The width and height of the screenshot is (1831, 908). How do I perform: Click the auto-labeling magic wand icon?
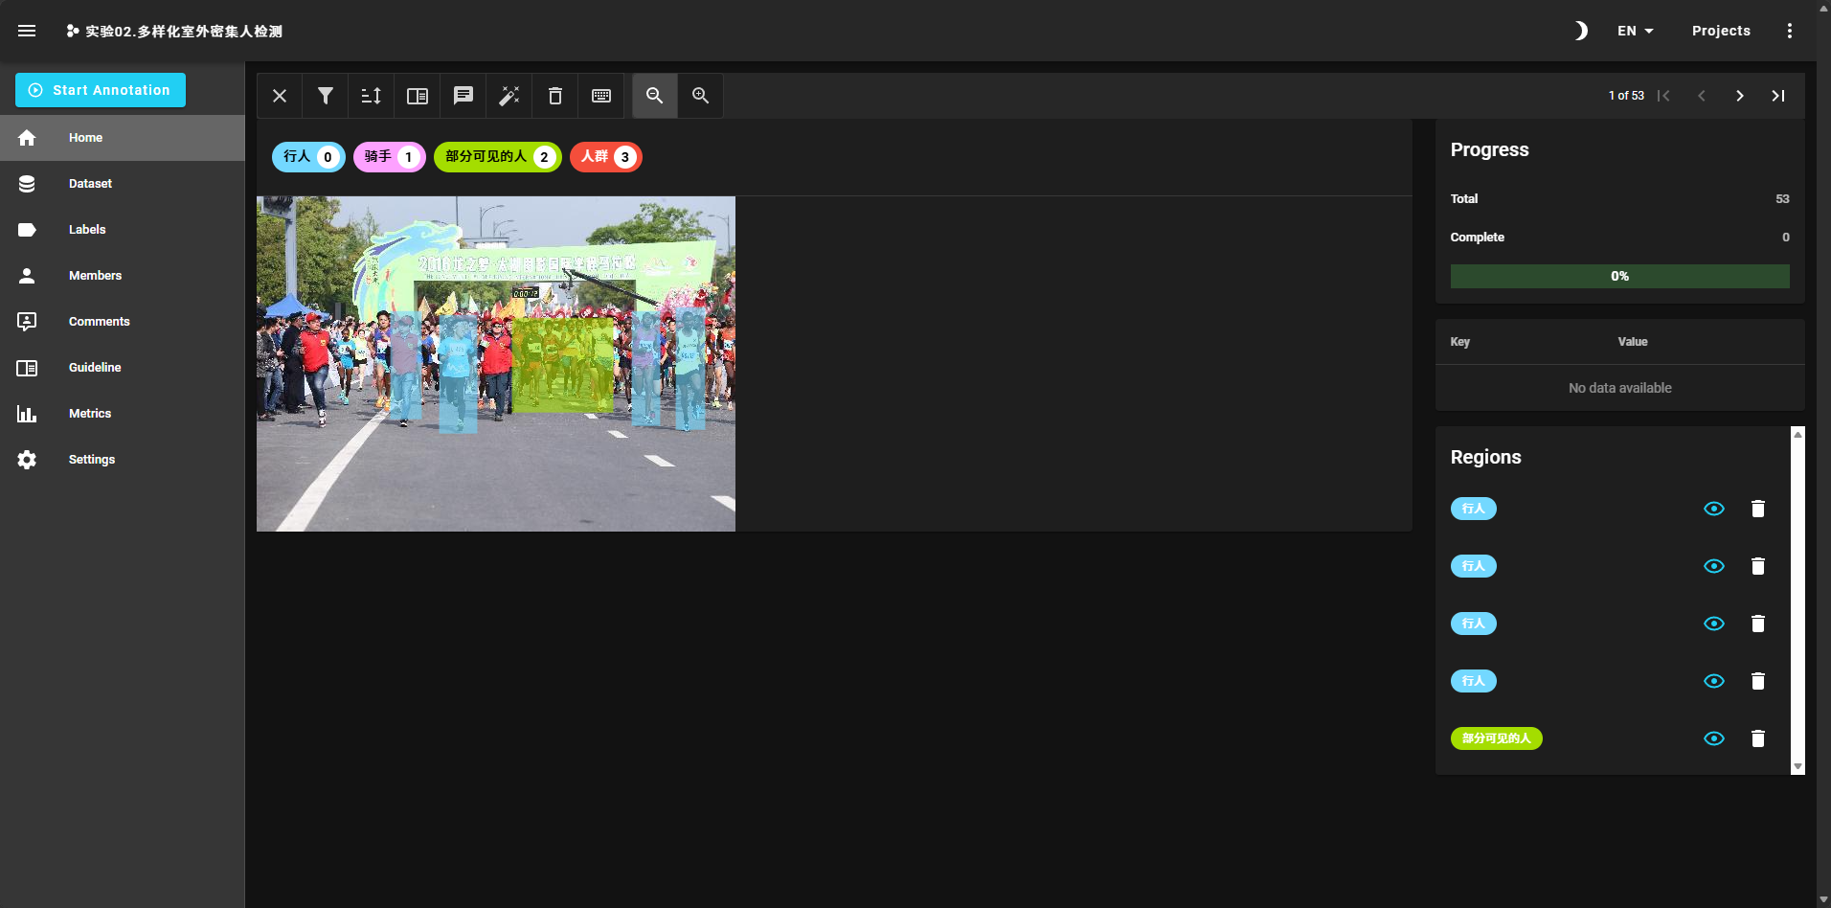[509, 96]
